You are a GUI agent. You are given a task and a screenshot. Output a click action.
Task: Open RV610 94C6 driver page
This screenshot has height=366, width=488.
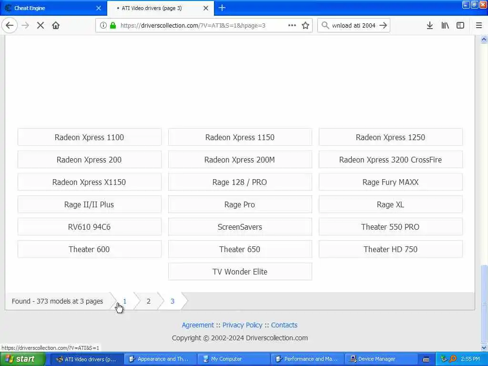coord(89,227)
